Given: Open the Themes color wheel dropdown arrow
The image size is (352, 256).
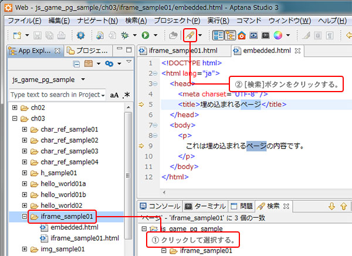Looking at the screenshot, I should (288, 35).
